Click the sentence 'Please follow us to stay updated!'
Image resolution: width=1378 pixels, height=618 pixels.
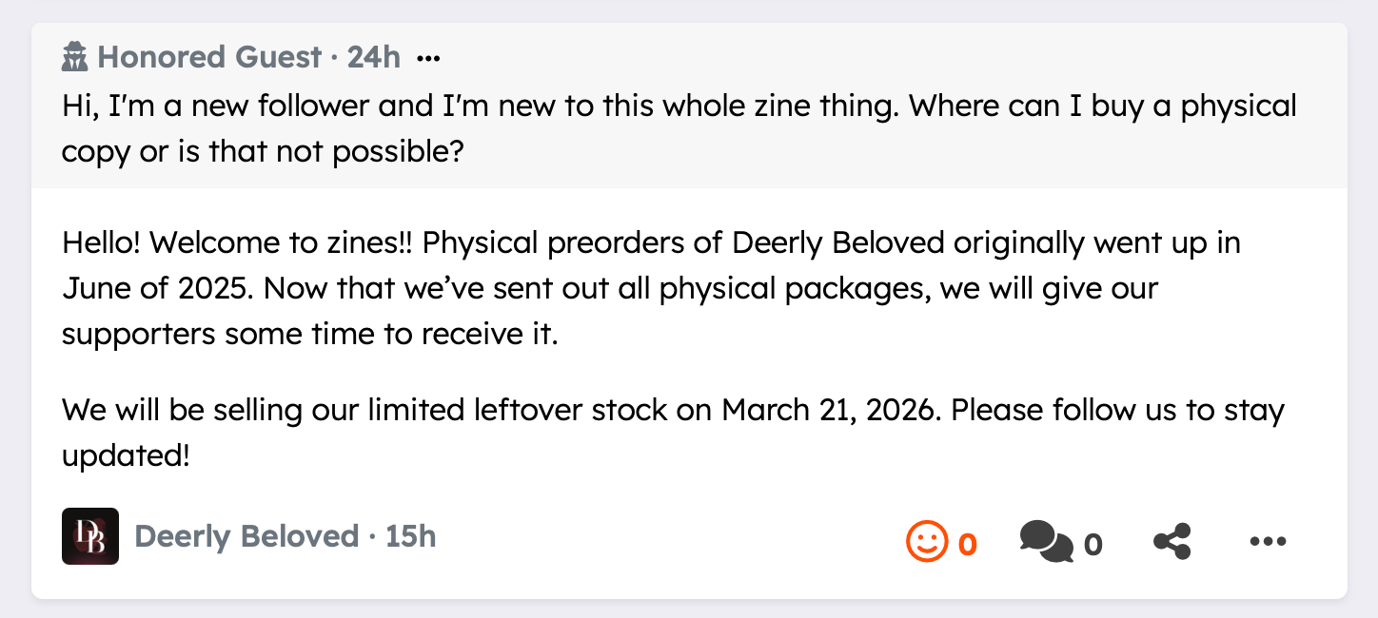(x=1117, y=411)
